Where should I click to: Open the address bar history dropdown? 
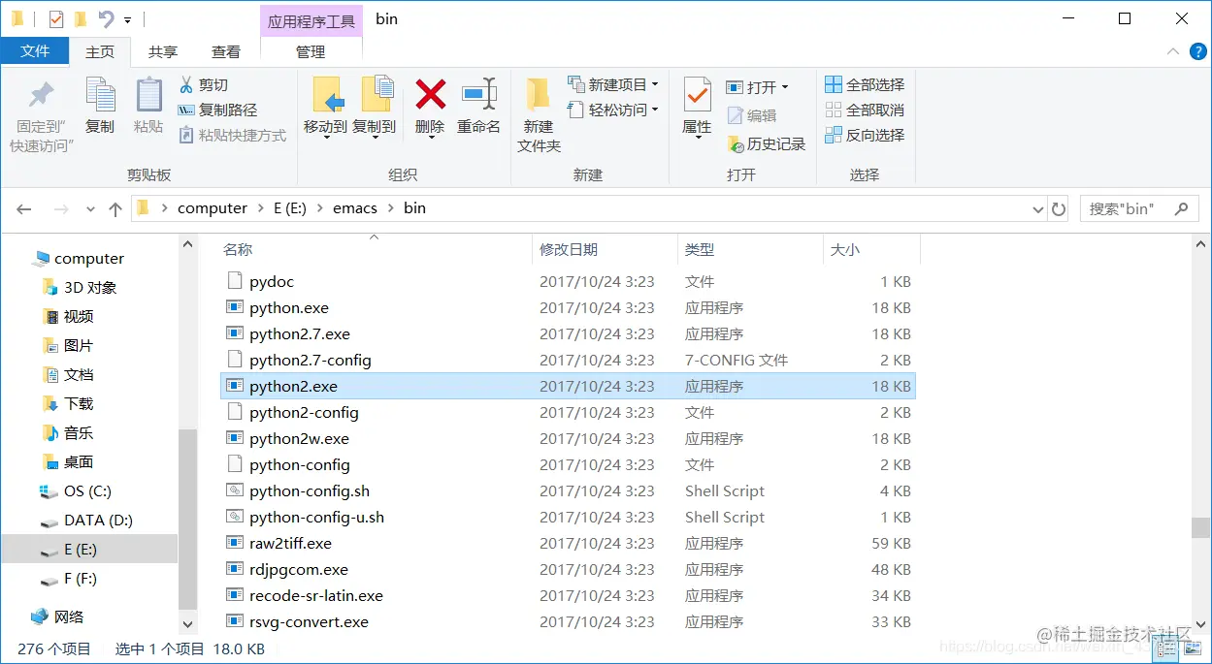[x=1037, y=207]
